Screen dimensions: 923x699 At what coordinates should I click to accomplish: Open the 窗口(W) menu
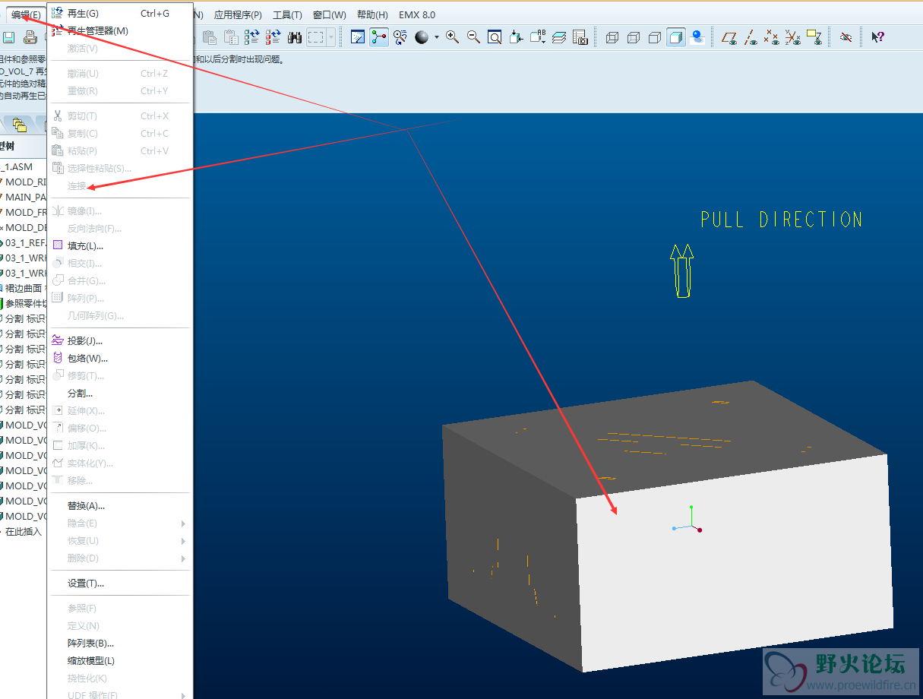coord(329,14)
